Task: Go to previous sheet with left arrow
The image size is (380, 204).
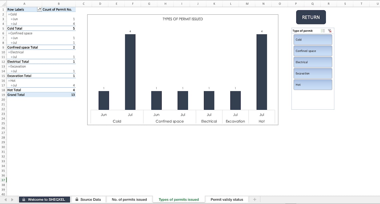Action: (5, 199)
